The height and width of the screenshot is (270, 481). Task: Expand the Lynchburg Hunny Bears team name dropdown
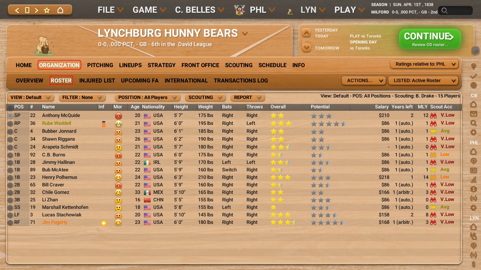(245, 34)
